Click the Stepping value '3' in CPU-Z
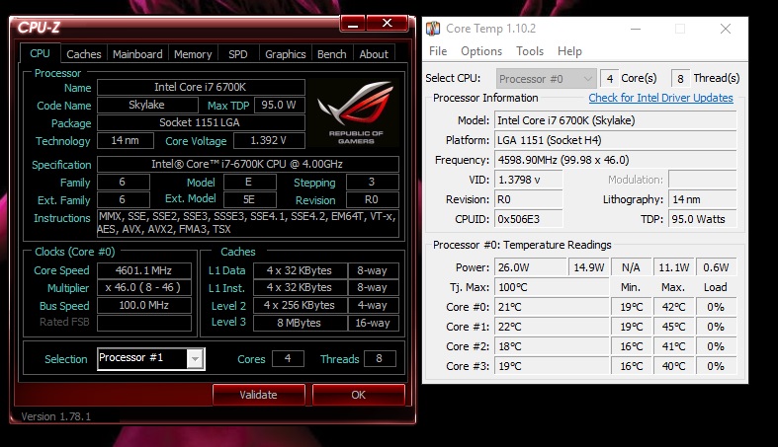Screen dimensions: 778x447 pos(372,182)
